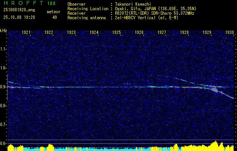
Task: Click the antenna text 2el-HB9CV Vertical
Action: click(x=135, y=18)
